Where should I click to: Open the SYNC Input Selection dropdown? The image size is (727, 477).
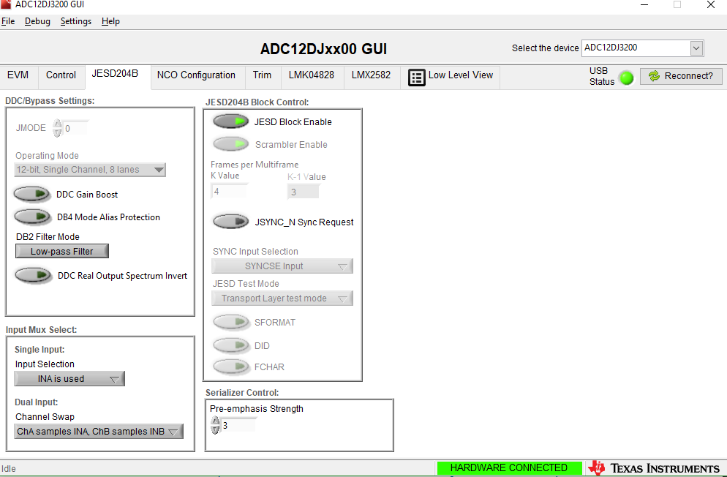click(x=282, y=266)
